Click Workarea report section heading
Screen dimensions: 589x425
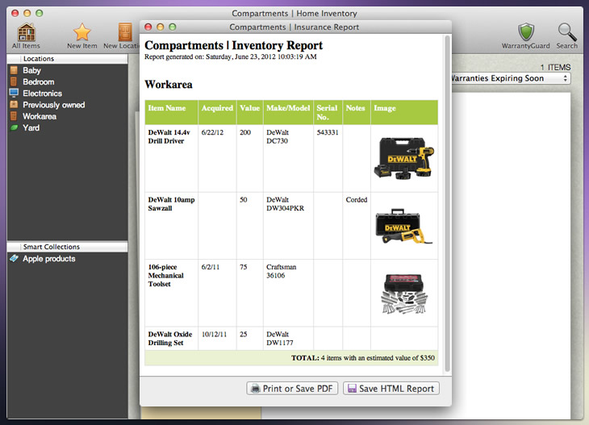pos(169,85)
